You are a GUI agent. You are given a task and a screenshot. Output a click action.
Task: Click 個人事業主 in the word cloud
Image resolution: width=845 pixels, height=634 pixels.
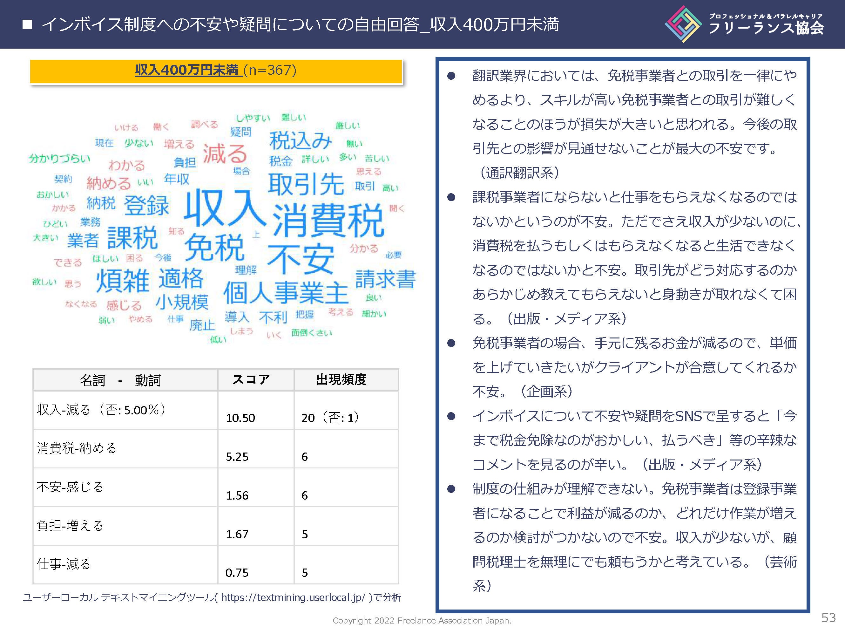tap(286, 293)
